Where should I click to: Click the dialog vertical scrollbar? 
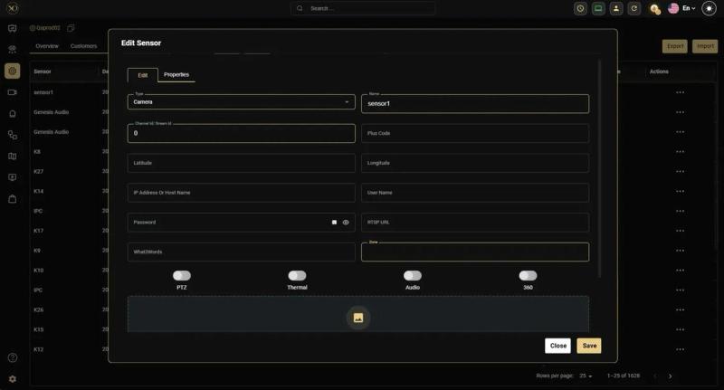point(600,168)
